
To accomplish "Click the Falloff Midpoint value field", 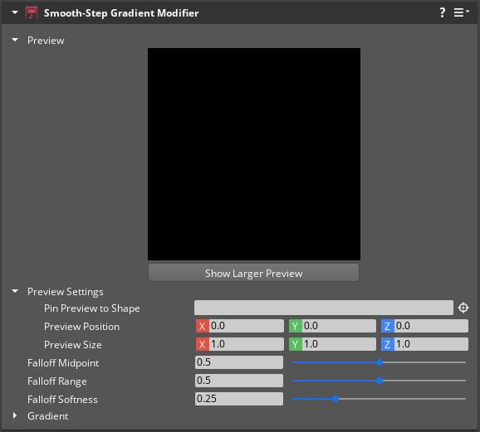I will 239,362.
